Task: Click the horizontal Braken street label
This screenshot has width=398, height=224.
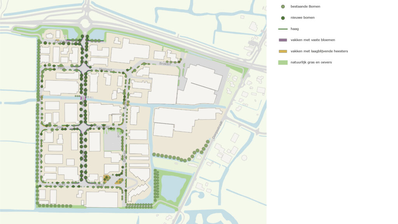Action: [x=165, y=64]
